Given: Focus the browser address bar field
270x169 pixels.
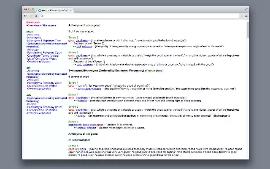Looking at the screenshot, I should tap(139, 16).
